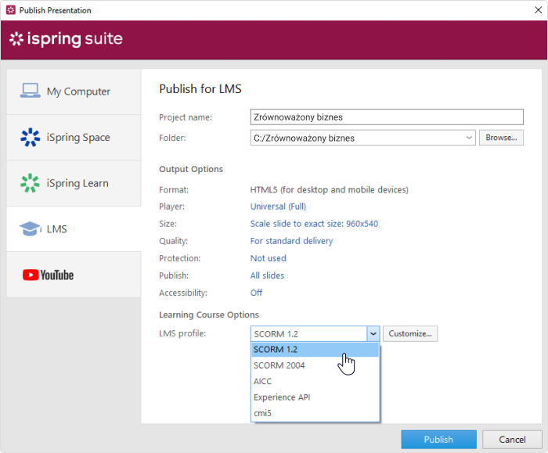The image size is (548, 453).
Task: Click the HTML5 format description text
Action: 330,189
